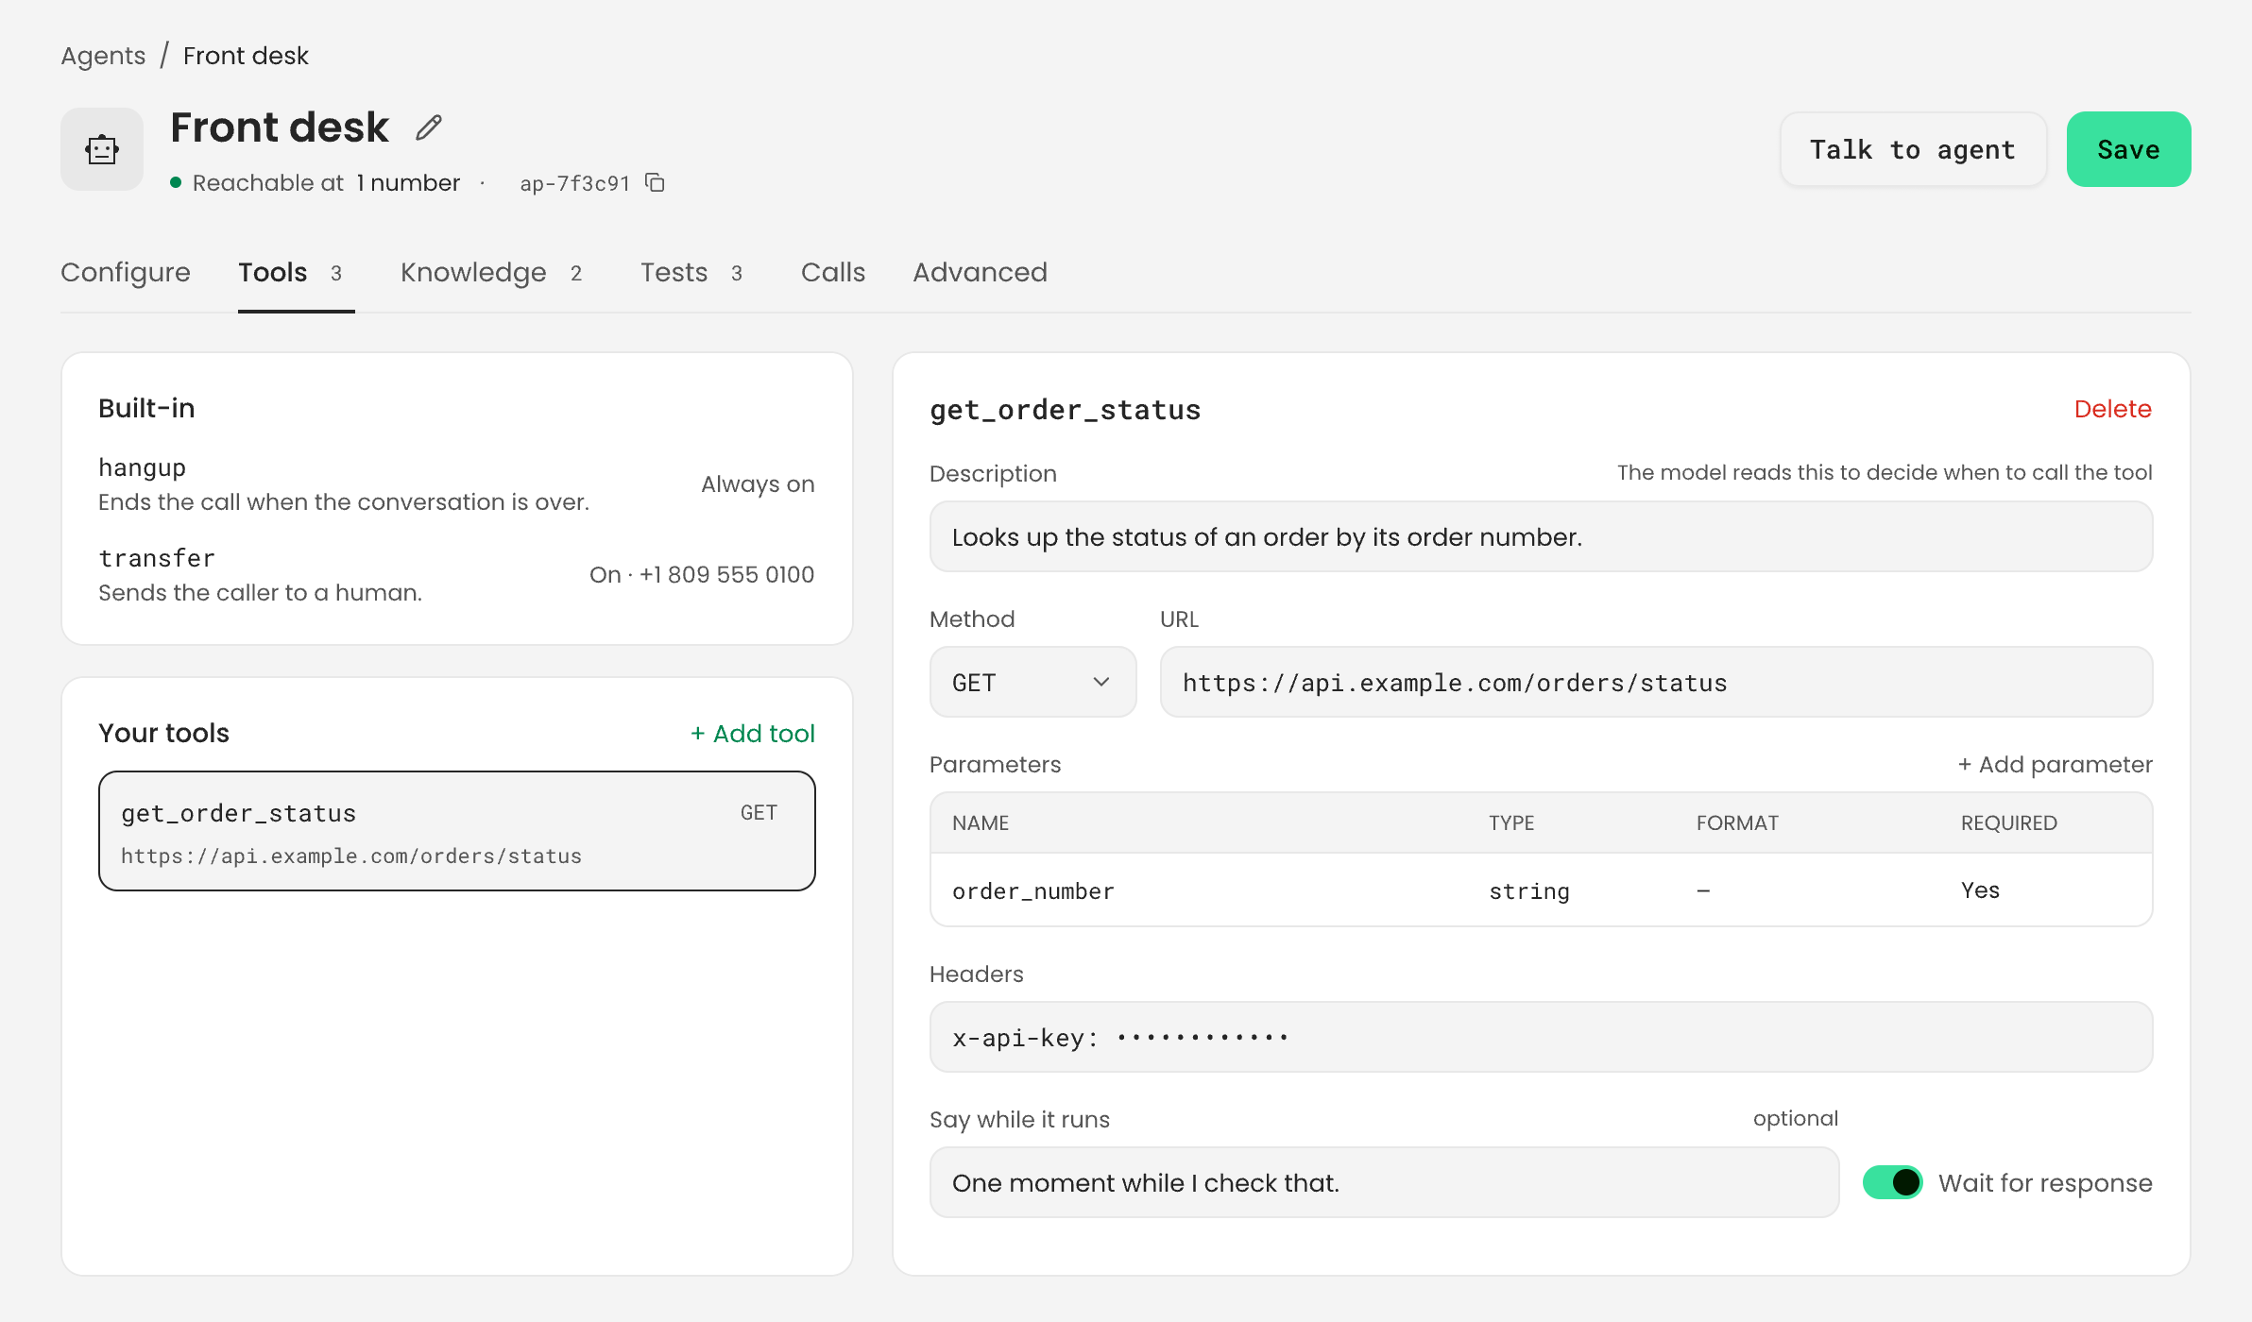Go to Agents breadcrumb link
This screenshot has height=1322, width=2252.
click(x=103, y=56)
